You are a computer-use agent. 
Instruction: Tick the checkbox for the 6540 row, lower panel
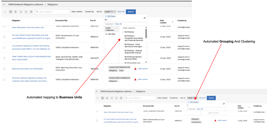[x=97, y=120]
